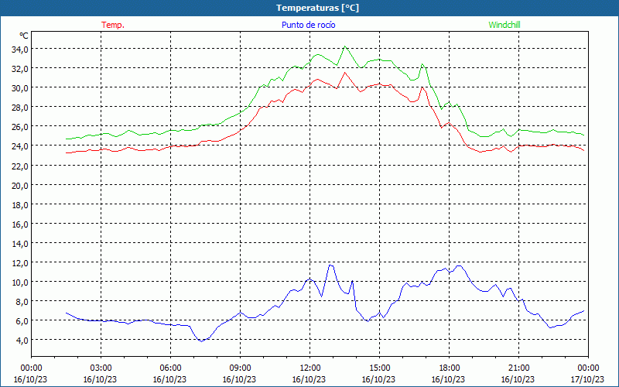Screen dimensions: 619x387
Task: Click the "16/10/23" date under 18:00
Action: pos(449,379)
